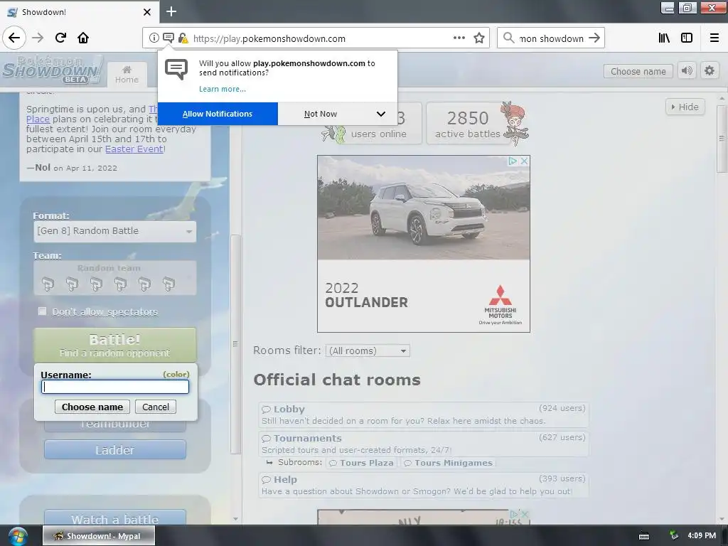Viewport: 728px width, 546px height.
Task: Switch to the Home tab
Action: click(x=127, y=75)
